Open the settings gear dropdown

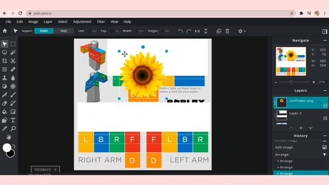(x=242, y=31)
